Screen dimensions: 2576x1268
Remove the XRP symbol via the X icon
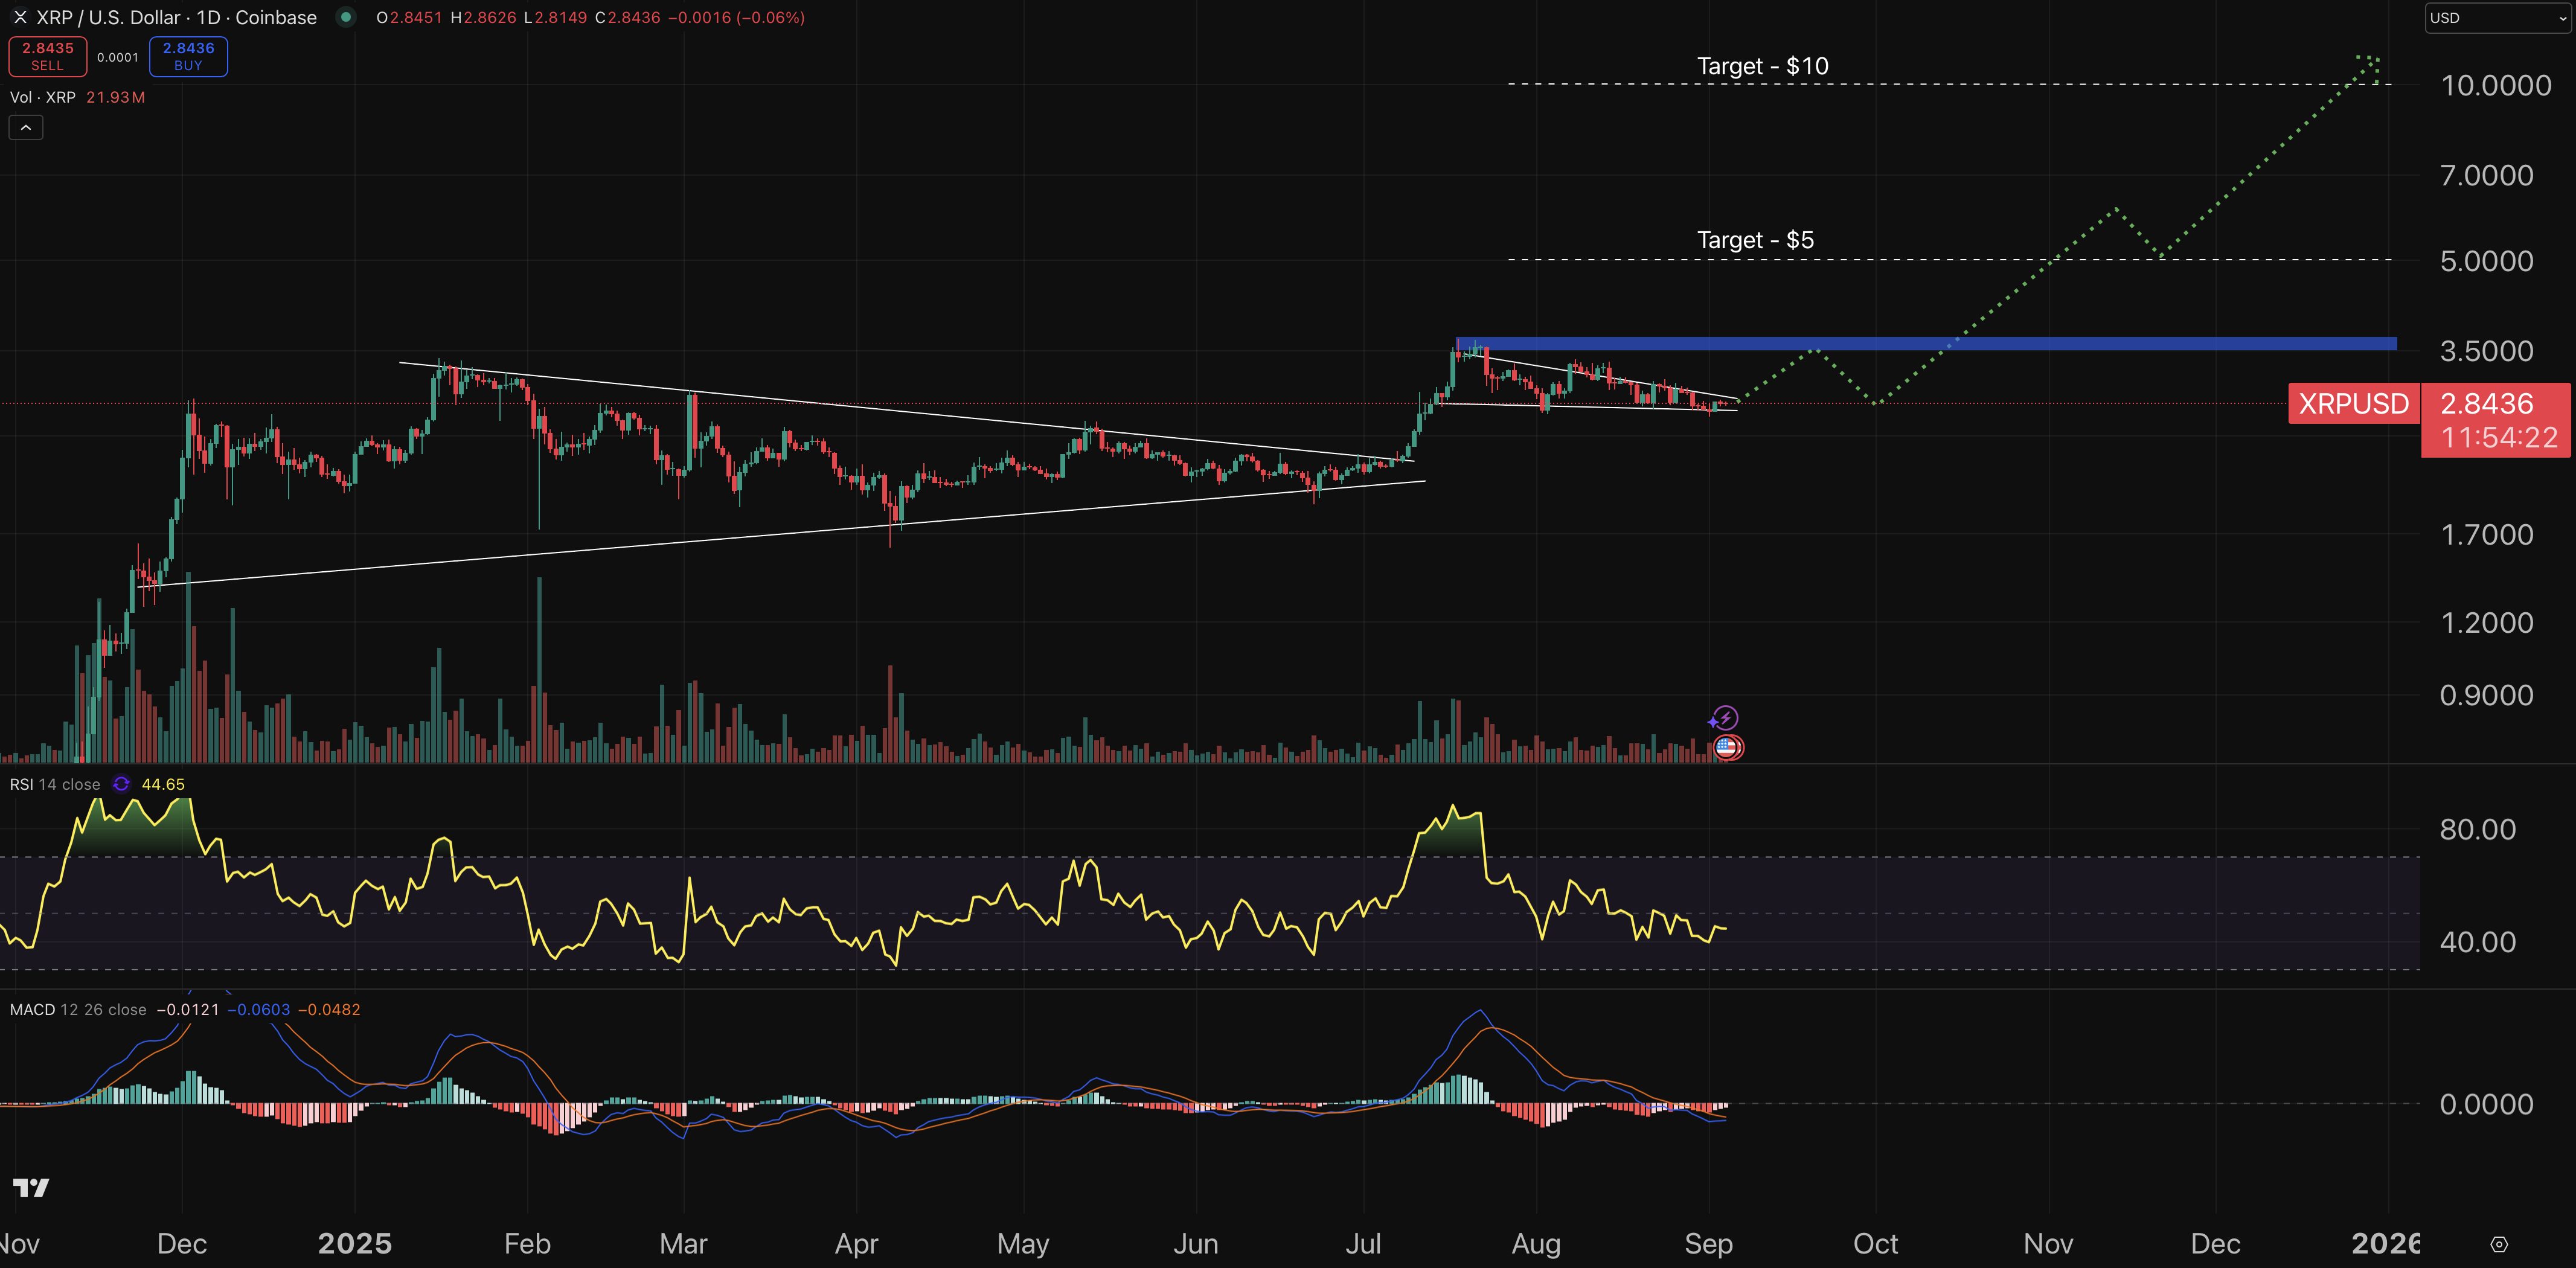[x=19, y=17]
